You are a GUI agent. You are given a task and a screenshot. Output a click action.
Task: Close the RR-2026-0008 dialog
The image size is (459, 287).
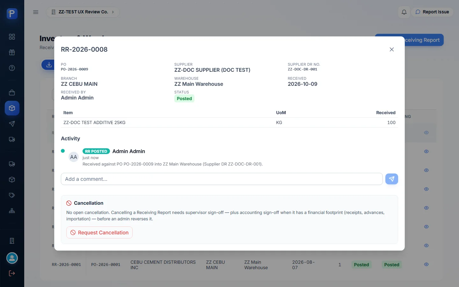[x=392, y=49]
